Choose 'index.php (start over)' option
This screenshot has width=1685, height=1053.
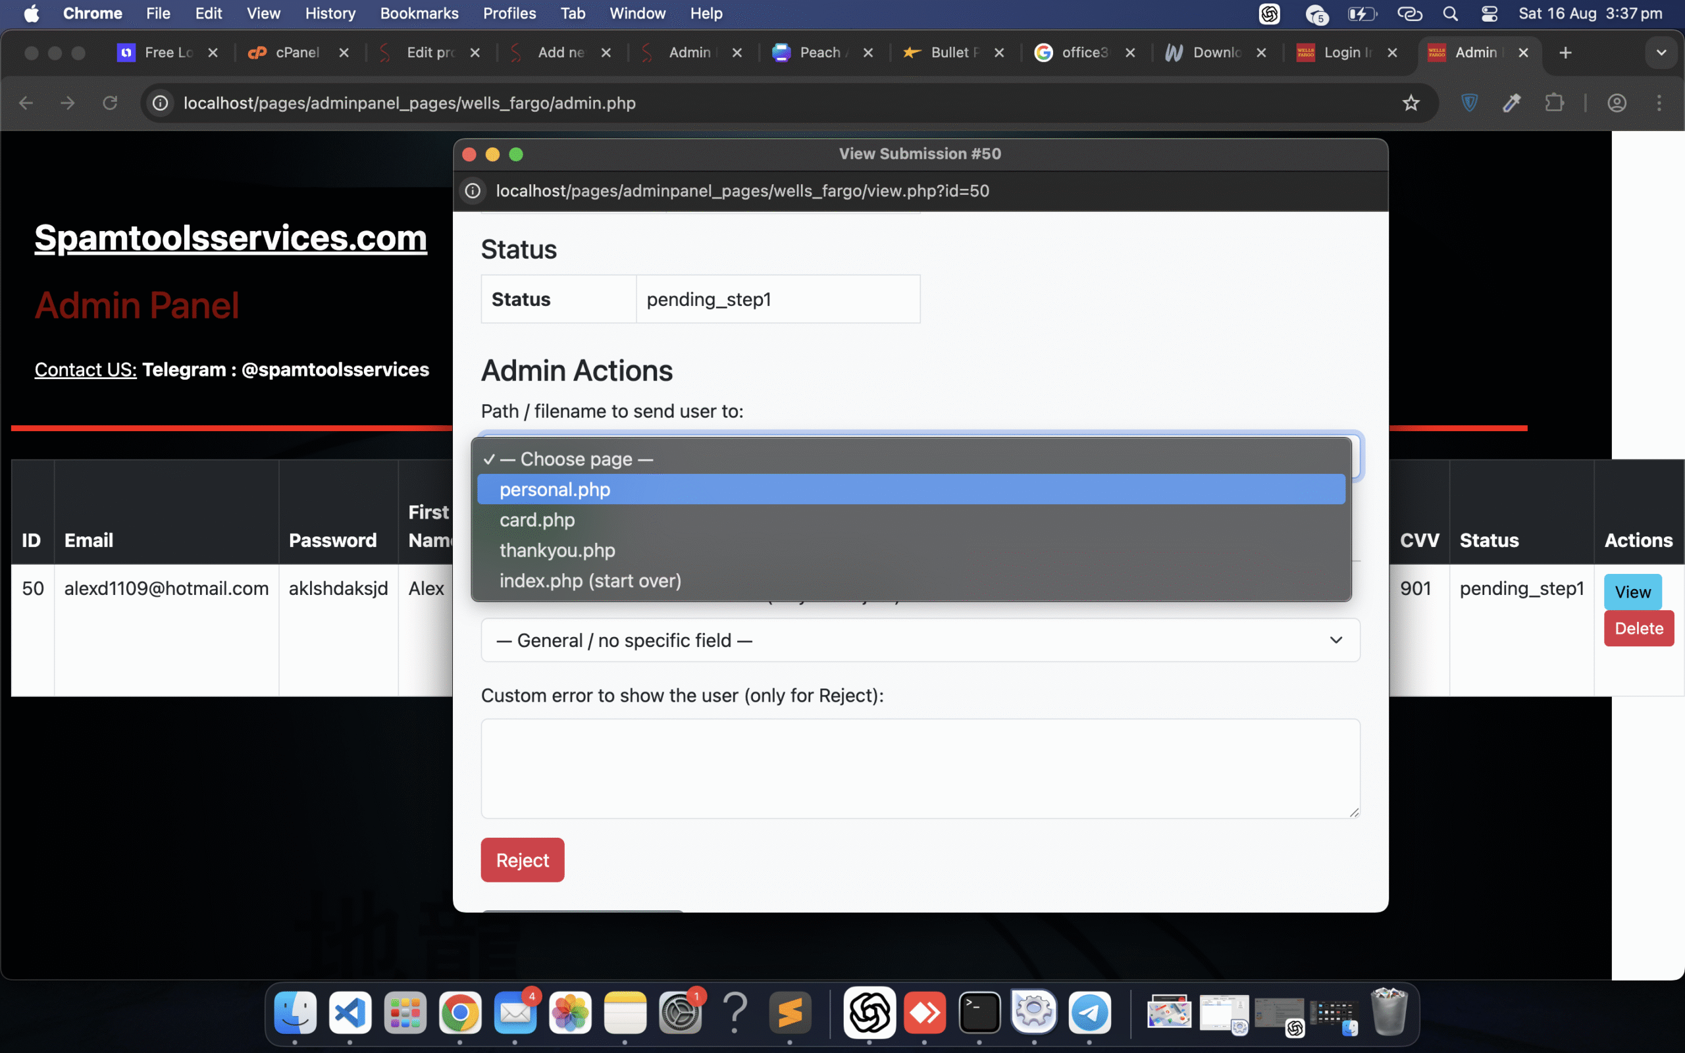click(911, 581)
